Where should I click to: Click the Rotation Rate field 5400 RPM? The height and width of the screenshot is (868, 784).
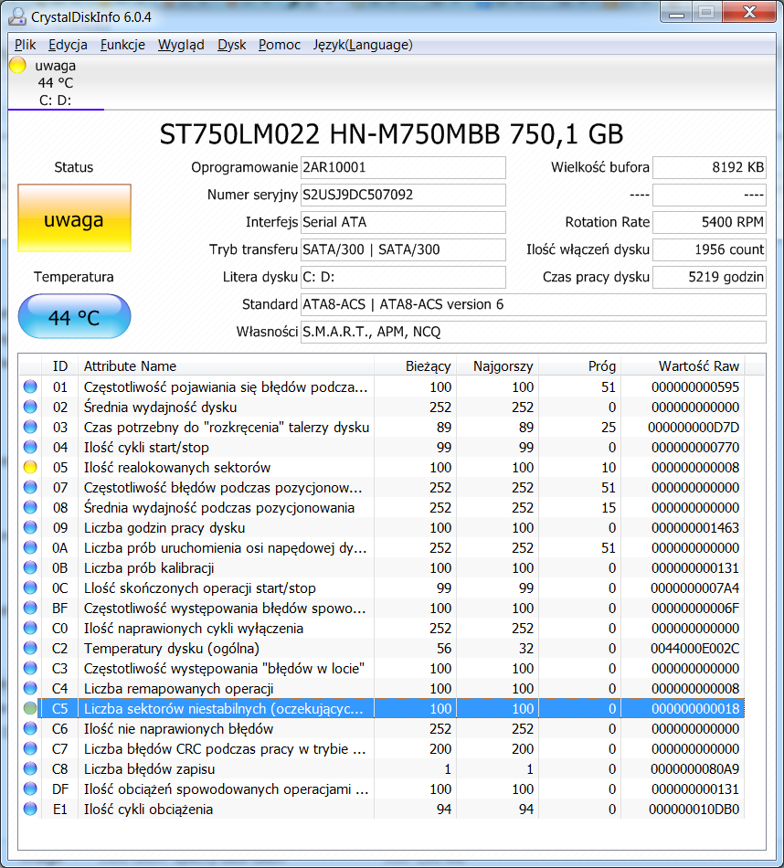click(x=709, y=222)
